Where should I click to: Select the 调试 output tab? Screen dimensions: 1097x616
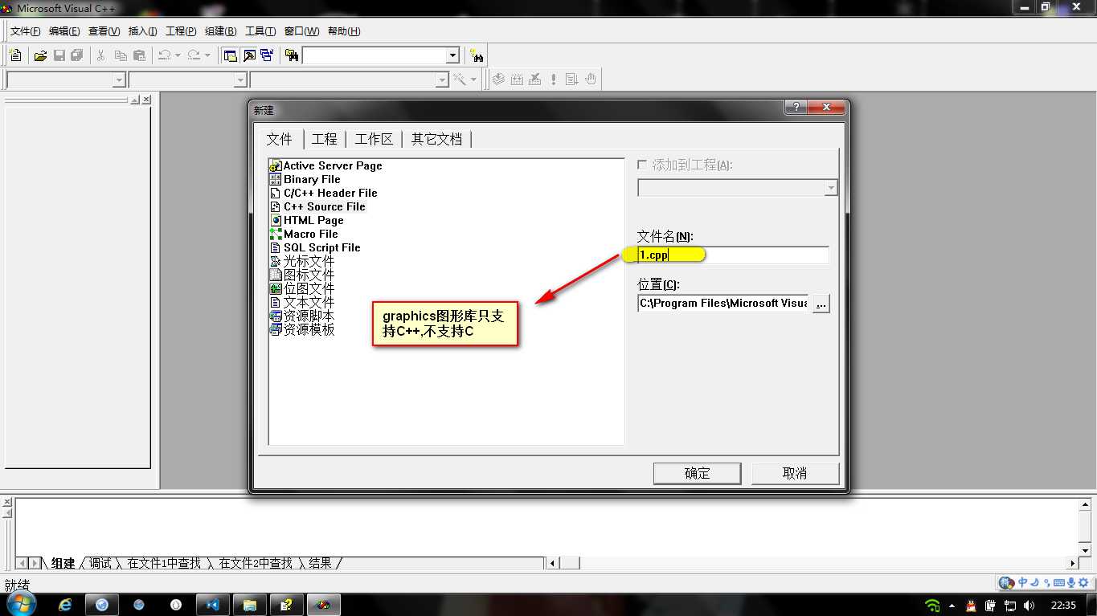click(x=100, y=563)
